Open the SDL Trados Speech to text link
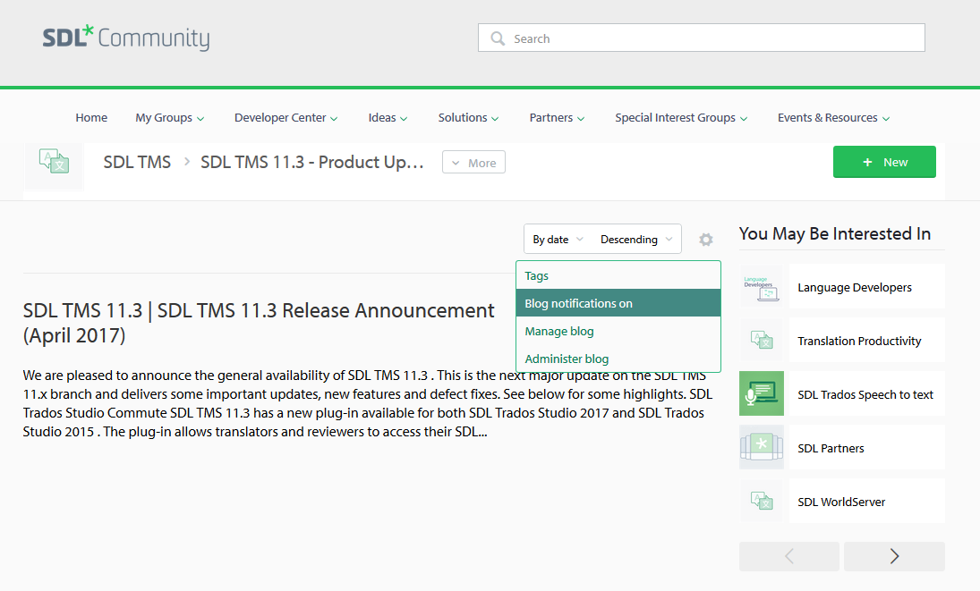Viewport: 980px width, 591px height. pos(865,394)
